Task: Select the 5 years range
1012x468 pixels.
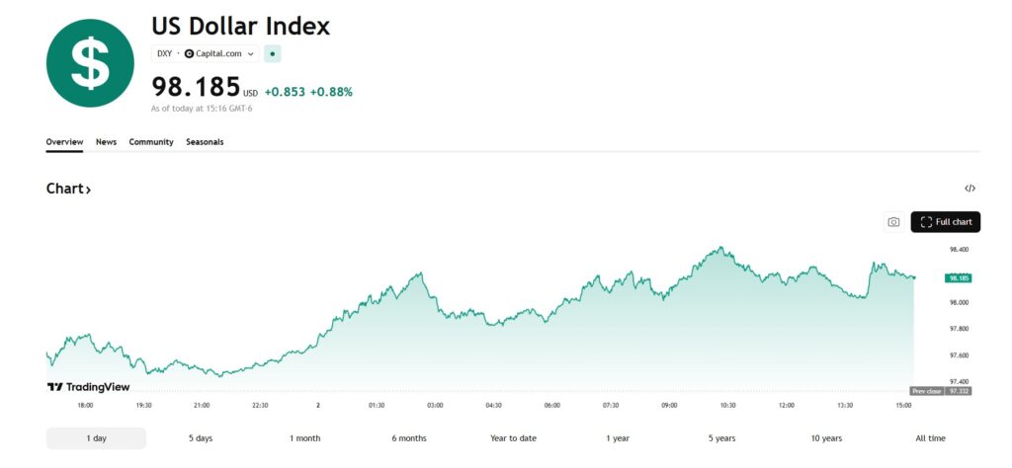Action: point(721,438)
